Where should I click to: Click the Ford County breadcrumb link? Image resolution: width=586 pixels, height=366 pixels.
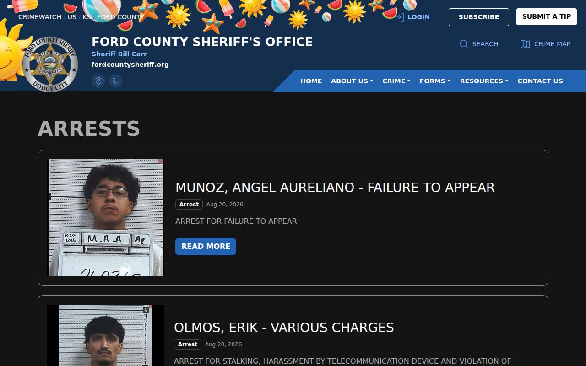[120, 17]
